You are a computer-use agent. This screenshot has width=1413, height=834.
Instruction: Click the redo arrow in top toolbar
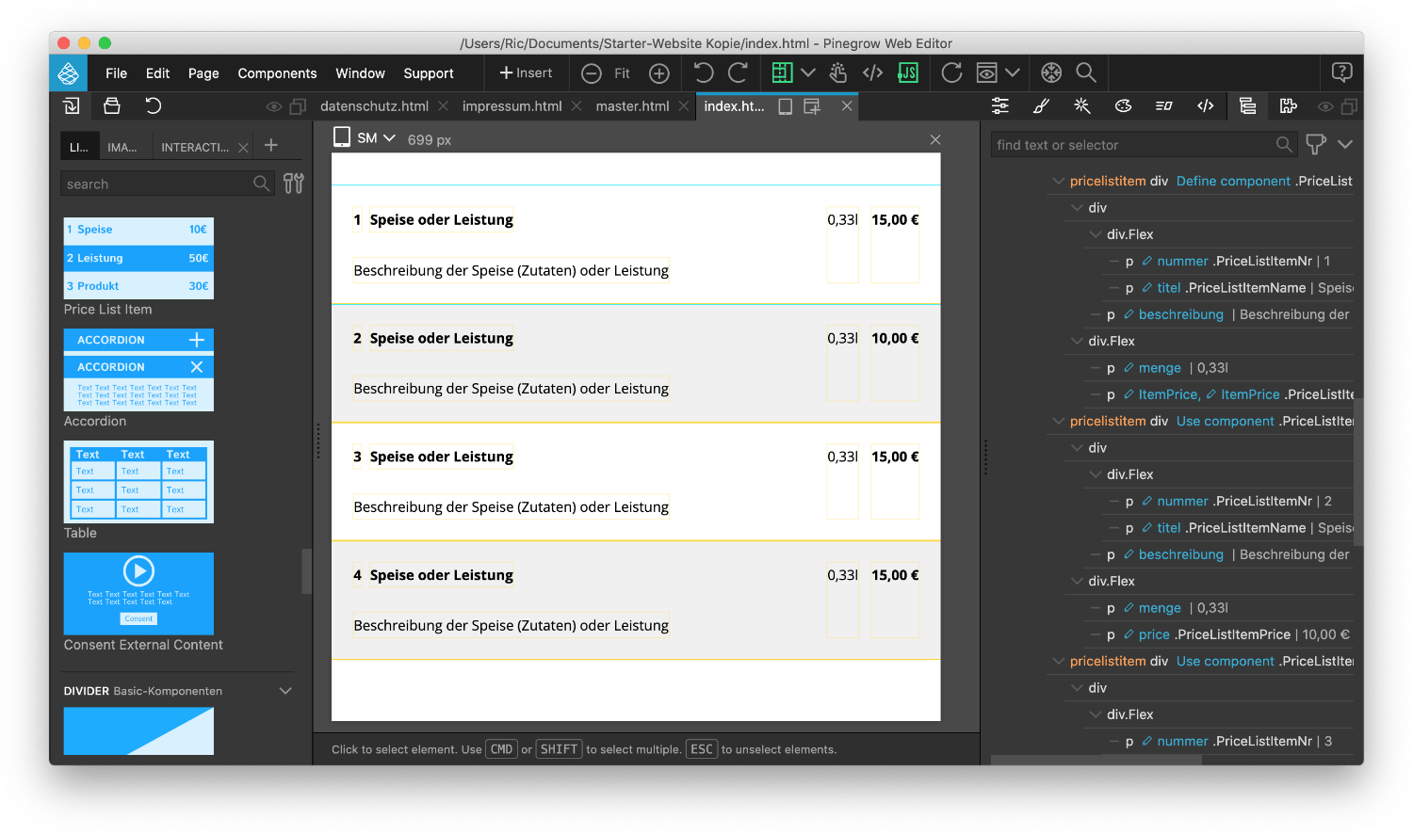point(738,72)
